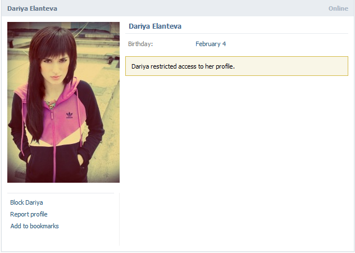The width and height of the screenshot is (355, 253).
Task: Click the header title Dariya Elanteva
Action: tap(32, 8)
